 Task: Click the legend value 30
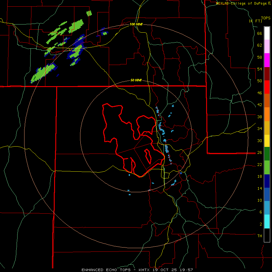[x=260, y=141]
